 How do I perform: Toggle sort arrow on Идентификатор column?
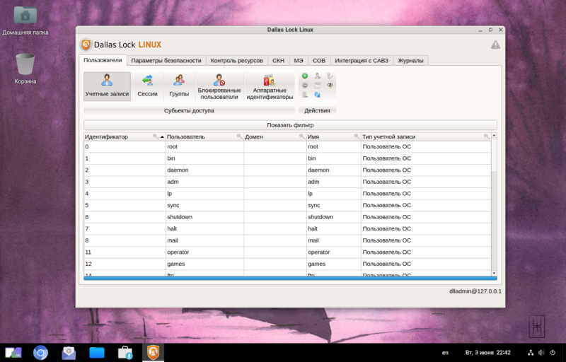[x=162, y=136]
